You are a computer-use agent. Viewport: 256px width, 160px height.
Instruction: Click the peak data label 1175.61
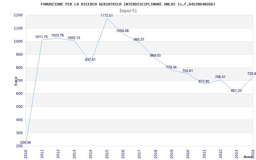pos(107,15)
